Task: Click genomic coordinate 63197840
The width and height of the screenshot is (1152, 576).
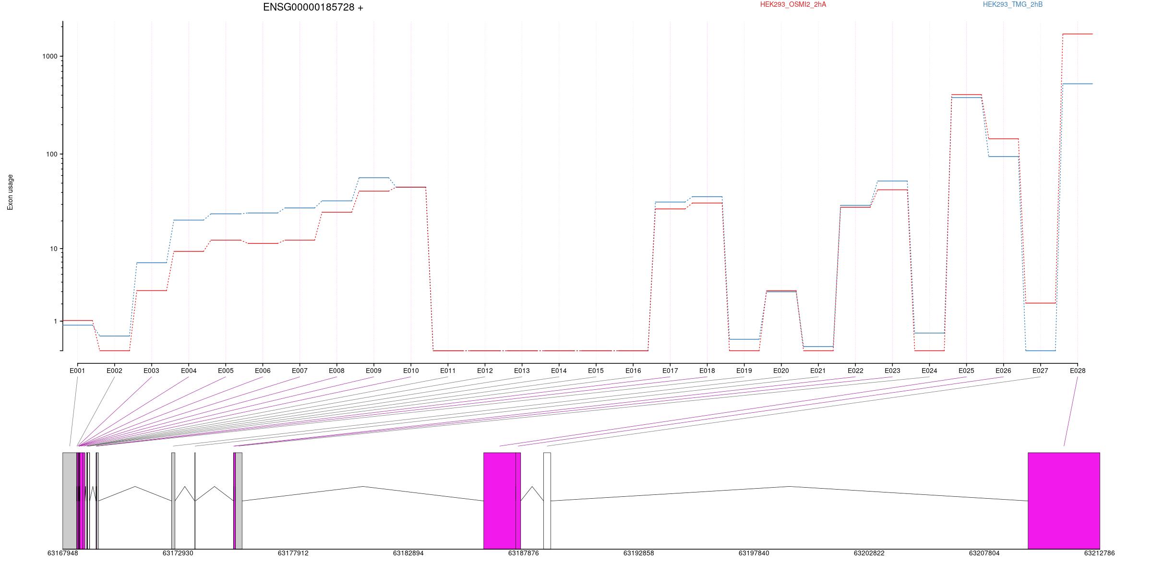Action: (x=754, y=553)
